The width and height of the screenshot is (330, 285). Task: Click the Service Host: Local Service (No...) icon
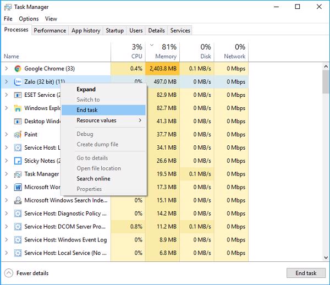tap(18, 253)
